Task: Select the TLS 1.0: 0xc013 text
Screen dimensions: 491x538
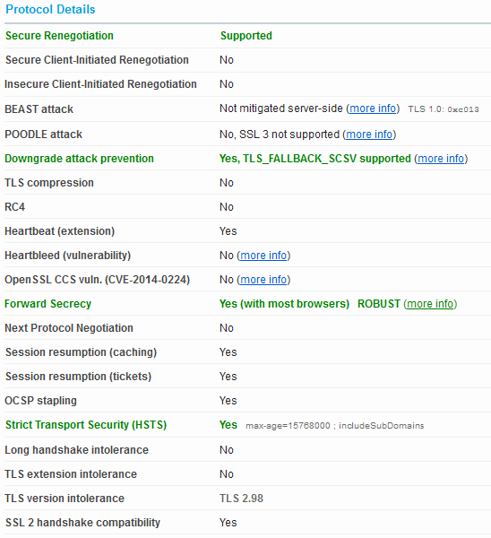Action: pyautogui.click(x=444, y=109)
